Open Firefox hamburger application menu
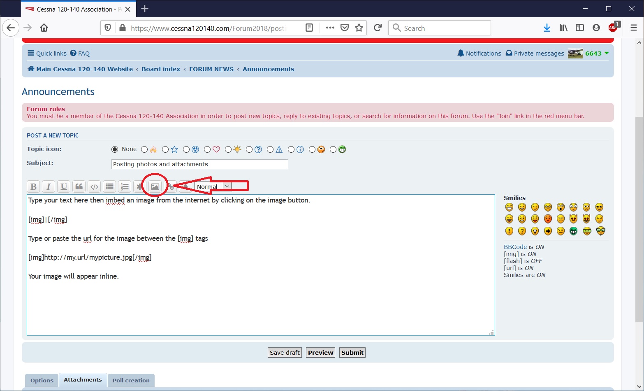644x391 pixels. pos(634,28)
